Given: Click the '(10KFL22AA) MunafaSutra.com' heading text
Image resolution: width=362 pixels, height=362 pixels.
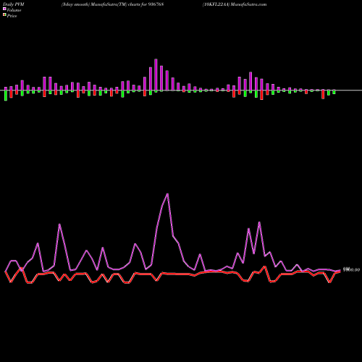Looking at the screenshot, I should (x=235, y=4).
